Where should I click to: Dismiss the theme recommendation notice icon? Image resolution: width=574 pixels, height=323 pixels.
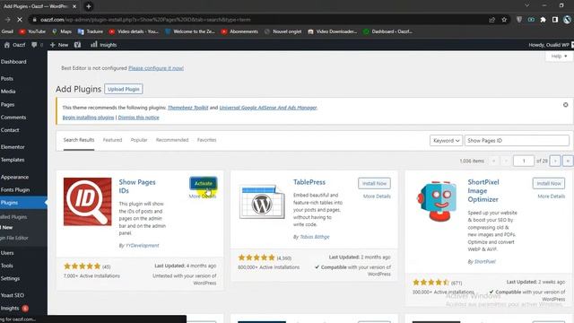pos(565,105)
